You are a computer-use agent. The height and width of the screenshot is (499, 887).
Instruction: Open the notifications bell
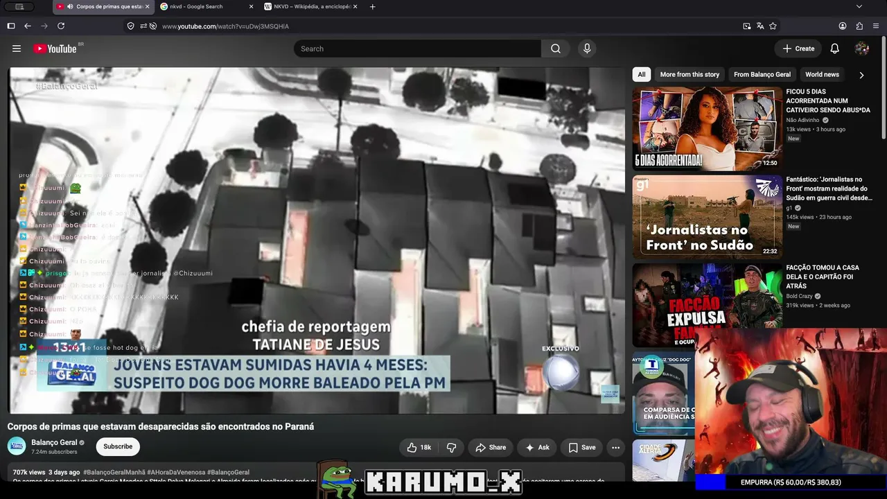[x=835, y=49]
